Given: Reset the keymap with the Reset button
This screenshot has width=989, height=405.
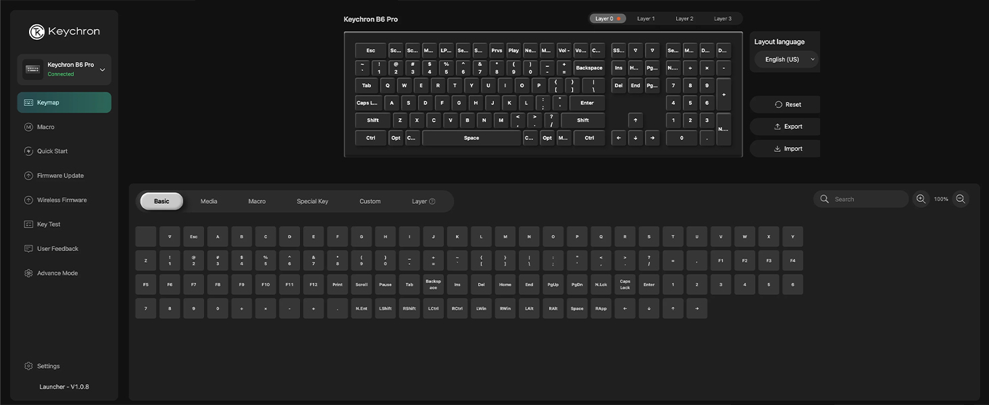Looking at the screenshot, I should pos(785,105).
